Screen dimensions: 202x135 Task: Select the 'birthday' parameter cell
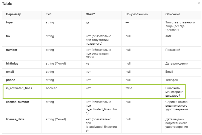[12, 64]
